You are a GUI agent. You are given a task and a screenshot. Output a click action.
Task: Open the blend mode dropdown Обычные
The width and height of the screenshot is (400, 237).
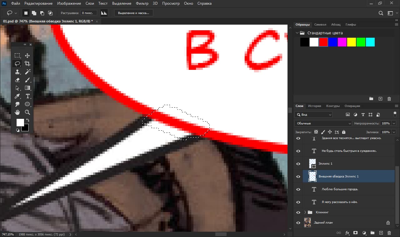pyautogui.click(x=323, y=123)
